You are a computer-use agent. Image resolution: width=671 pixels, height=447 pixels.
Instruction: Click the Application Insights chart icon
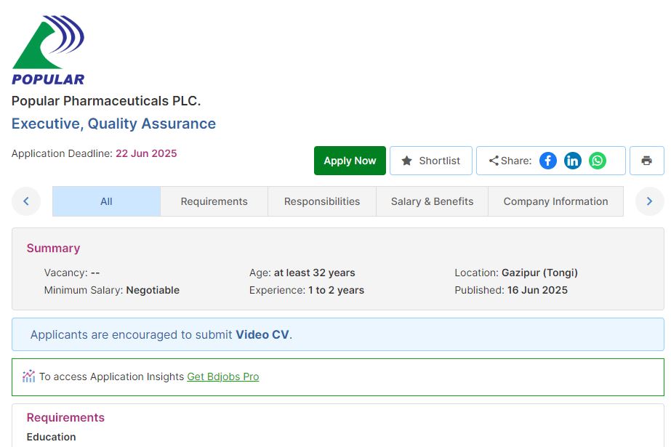[x=29, y=376]
